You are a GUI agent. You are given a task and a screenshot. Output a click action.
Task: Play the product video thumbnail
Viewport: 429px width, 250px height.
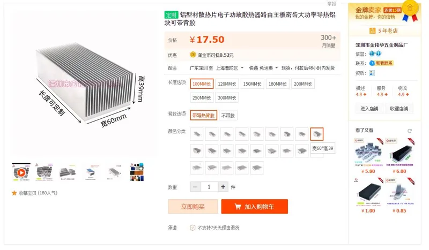pos(21,172)
